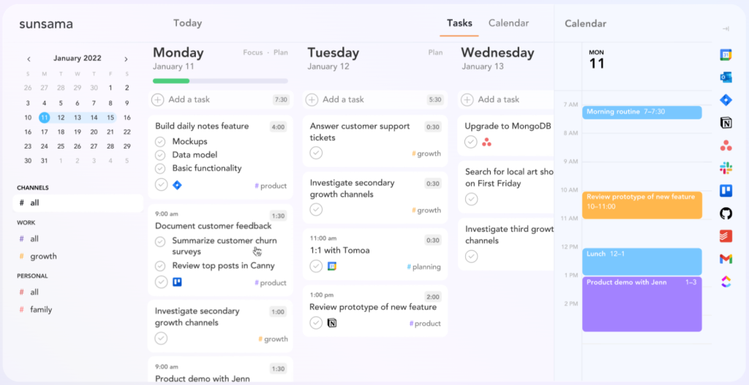This screenshot has height=385, width=749.
Task: Open Investigate third growth channels task
Action: [506, 244]
